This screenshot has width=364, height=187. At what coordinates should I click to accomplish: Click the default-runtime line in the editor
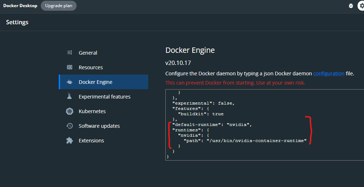[212, 125]
